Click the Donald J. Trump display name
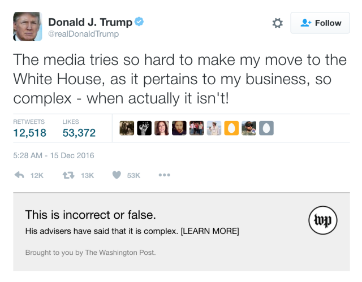This screenshot has height=282, width=362. (x=90, y=21)
